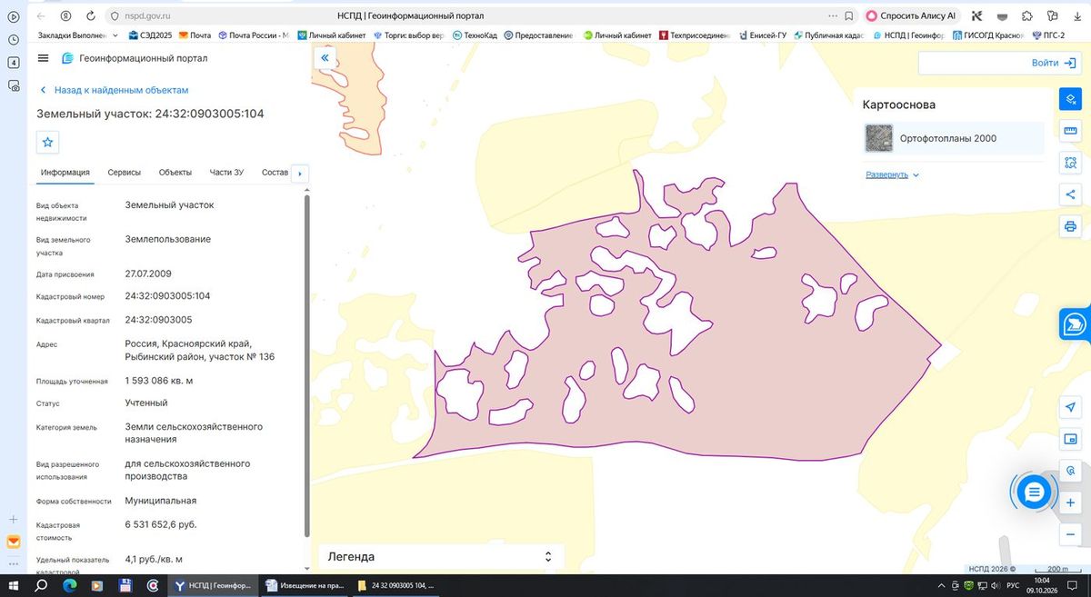
Task: Switch to the Извещение document in the taskbar
Action: click(303, 586)
